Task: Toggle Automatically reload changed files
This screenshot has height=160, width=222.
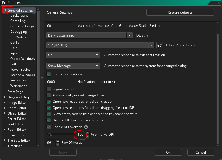Action: click(x=49, y=95)
